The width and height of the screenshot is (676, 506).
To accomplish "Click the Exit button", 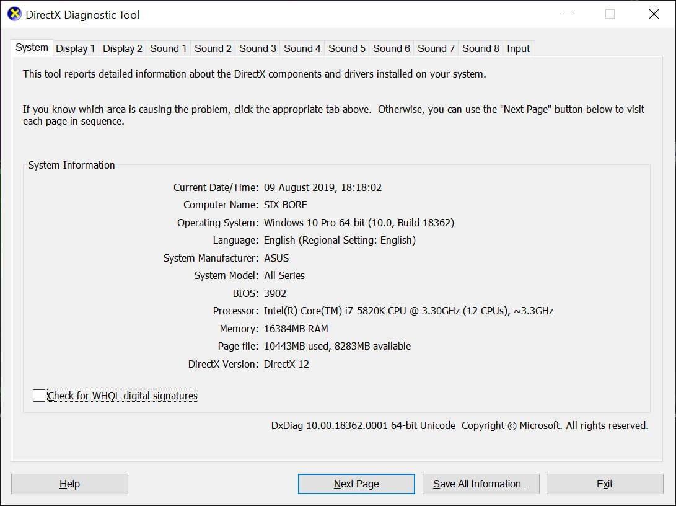I will click(605, 484).
